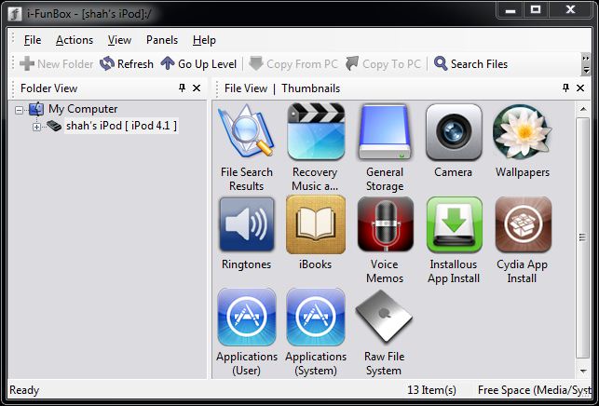Open the File Search Results icon
This screenshot has width=599, height=406.
point(246,132)
